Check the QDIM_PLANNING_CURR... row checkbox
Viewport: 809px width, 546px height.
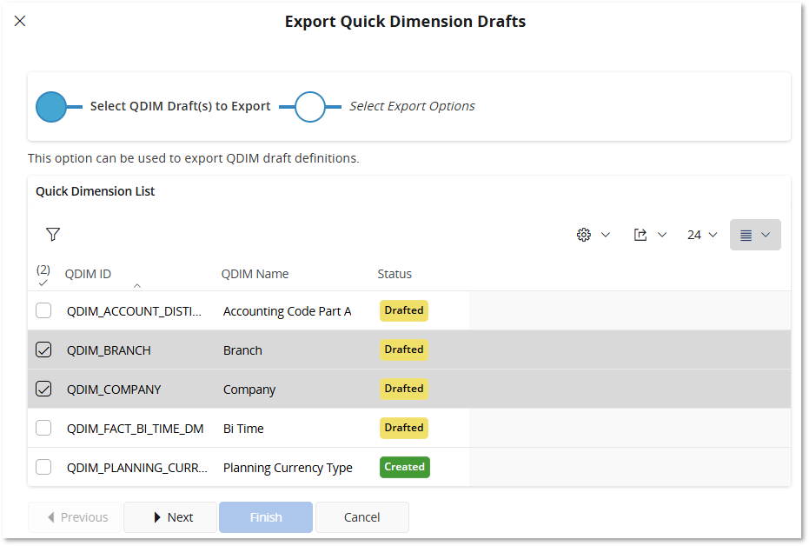click(43, 467)
